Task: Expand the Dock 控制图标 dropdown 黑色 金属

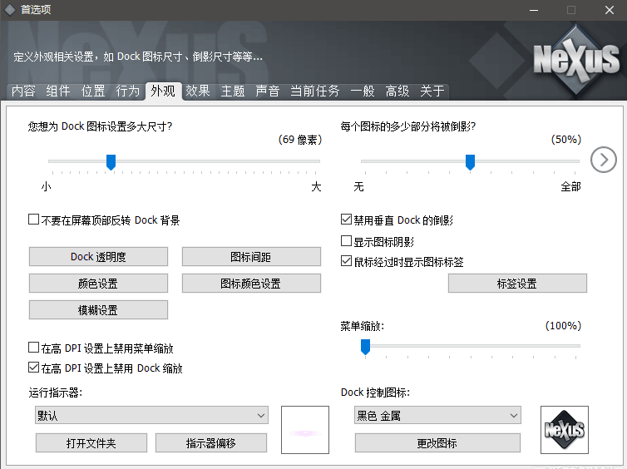Action: [x=437, y=415]
